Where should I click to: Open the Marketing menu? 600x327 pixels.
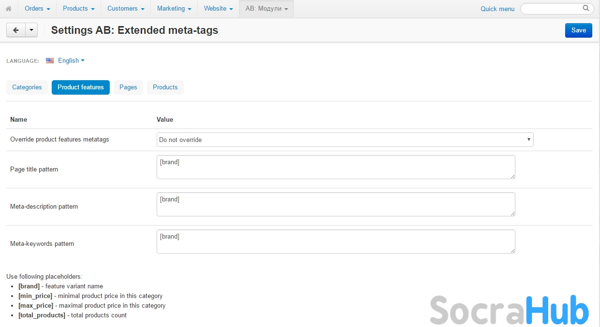tap(174, 9)
